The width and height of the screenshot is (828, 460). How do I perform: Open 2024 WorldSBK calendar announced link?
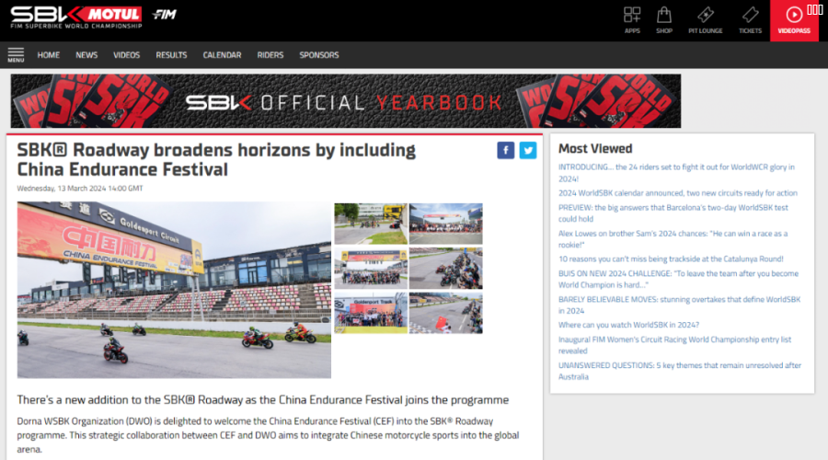(x=677, y=193)
